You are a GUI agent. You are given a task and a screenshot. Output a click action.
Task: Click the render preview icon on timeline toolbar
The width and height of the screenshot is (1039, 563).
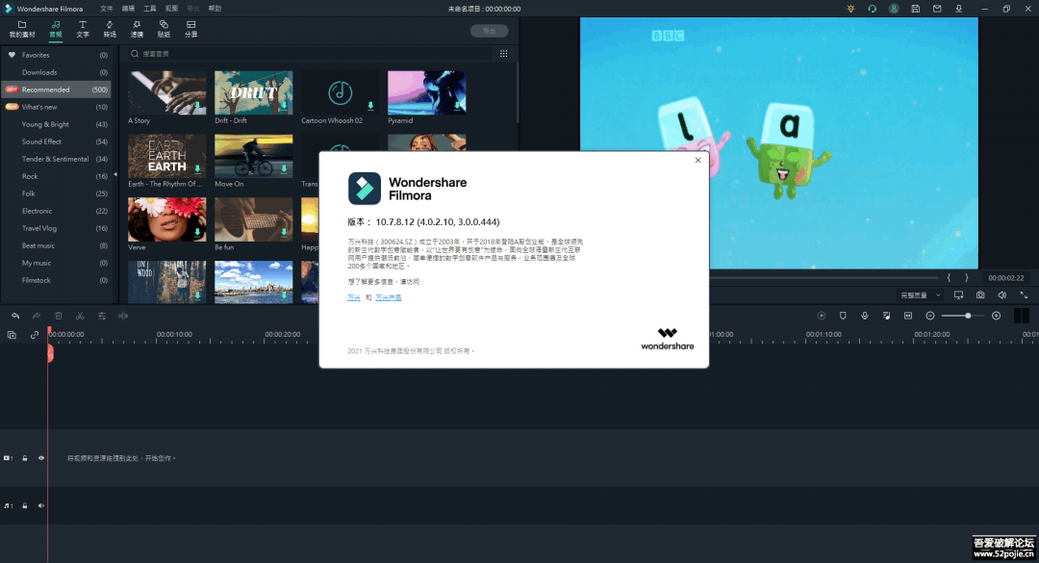[821, 316]
